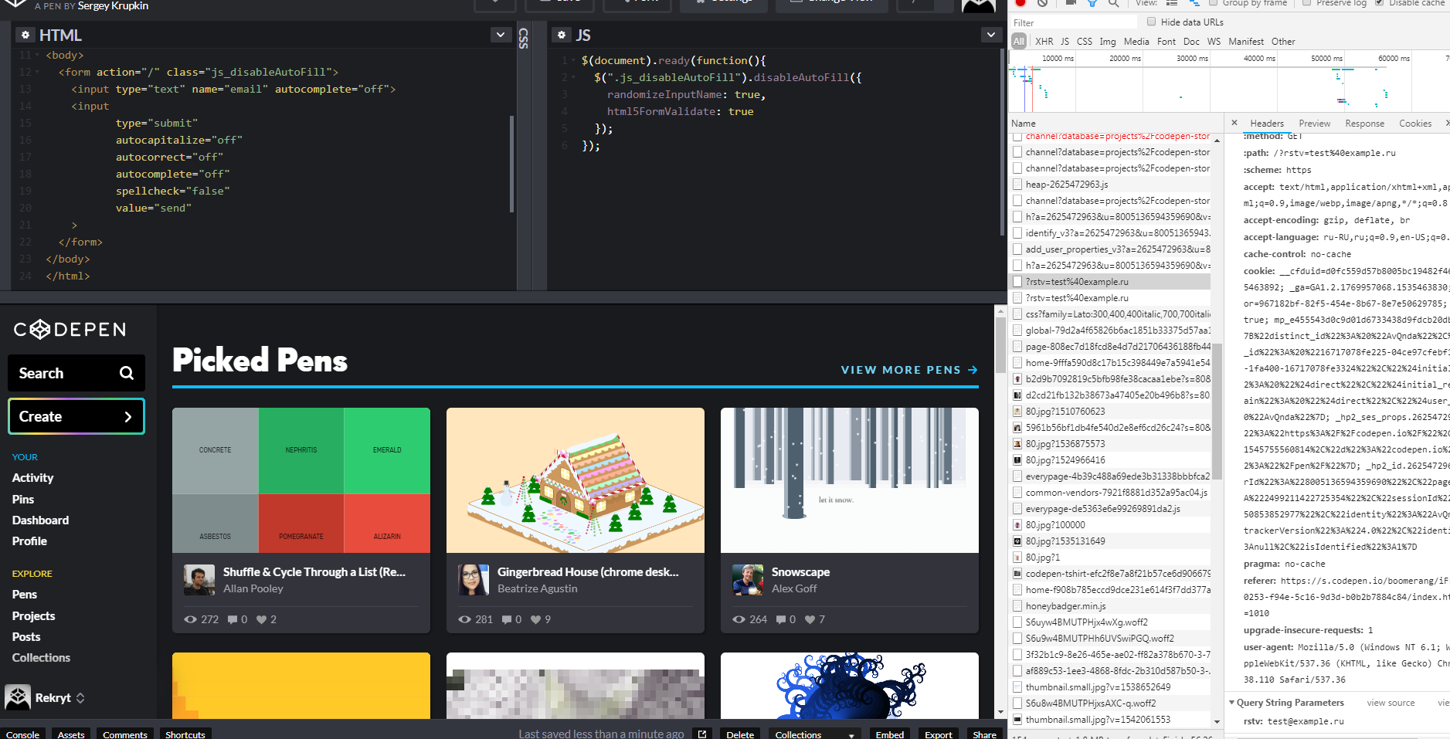This screenshot has height=739, width=1450.
Task: Click the red record network log icon
Action: (1020, 2)
